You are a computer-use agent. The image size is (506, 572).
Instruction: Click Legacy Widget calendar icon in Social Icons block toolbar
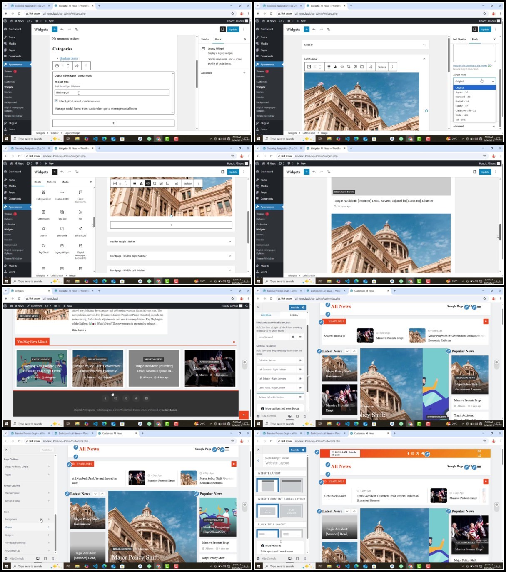point(57,66)
